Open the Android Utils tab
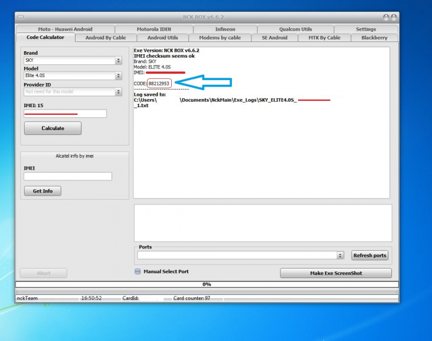Screen dimensions: 432x341 tap(162, 38)
